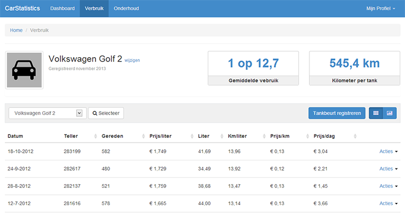405x216 pixels.
Task: Go to the Onderhoud tab
Action: pos(126,8)
